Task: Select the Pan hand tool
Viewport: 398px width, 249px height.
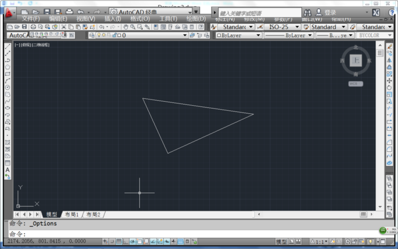Action: (x=126, y=27)
